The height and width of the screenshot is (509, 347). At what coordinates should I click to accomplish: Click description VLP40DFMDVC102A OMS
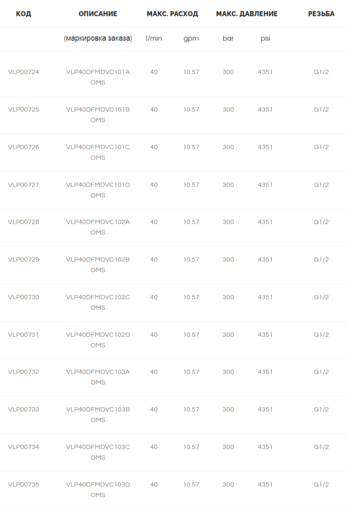(98, 227)
